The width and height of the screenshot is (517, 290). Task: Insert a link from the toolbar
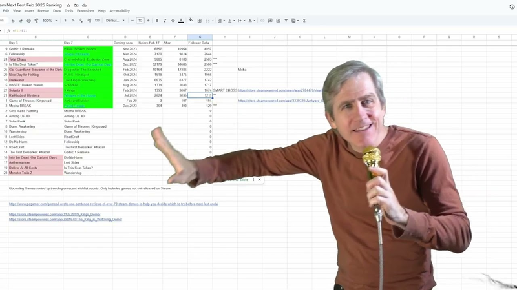[x=262, y=21]
